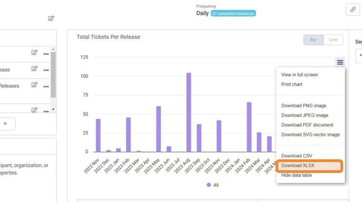
Task: Click the 2023 Nov bar
Action: pos(219,136)
